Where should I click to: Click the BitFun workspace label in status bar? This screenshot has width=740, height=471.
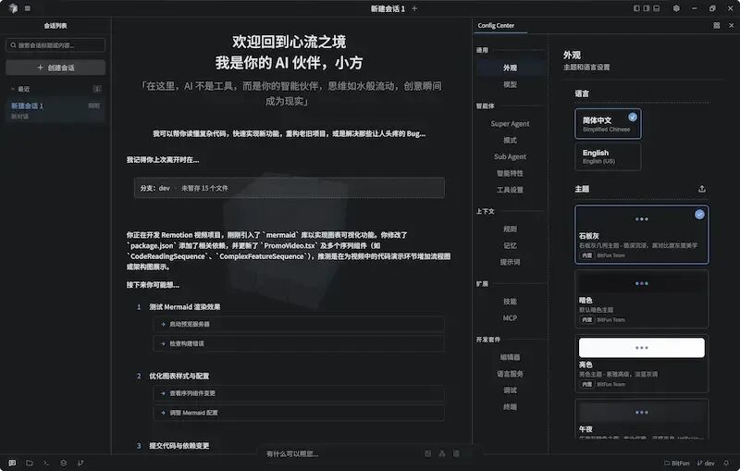pyautogui.click(x=677, y=463)
